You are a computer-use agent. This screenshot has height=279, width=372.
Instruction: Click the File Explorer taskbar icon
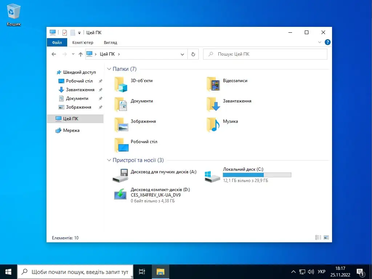(x=160, y=272)
